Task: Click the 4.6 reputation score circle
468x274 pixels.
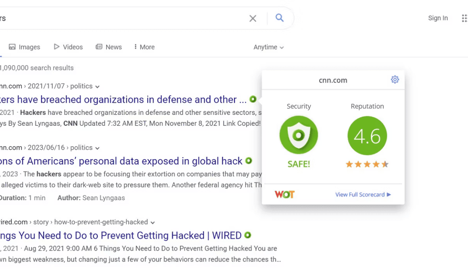Action: pos(367,136)
